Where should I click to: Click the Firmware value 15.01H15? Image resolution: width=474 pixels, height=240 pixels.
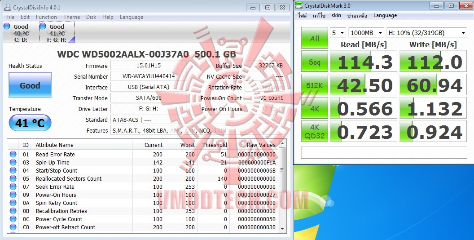point(149,65)
